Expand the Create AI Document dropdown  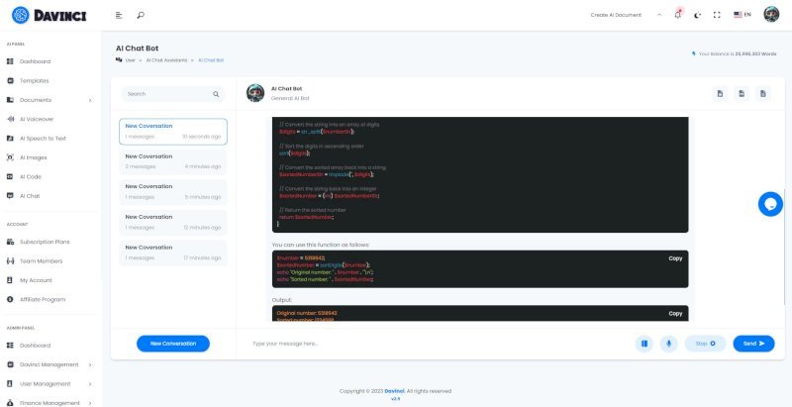pyautogui.click(x=626, y=15)
